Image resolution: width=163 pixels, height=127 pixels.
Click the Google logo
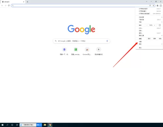[81, 29]
